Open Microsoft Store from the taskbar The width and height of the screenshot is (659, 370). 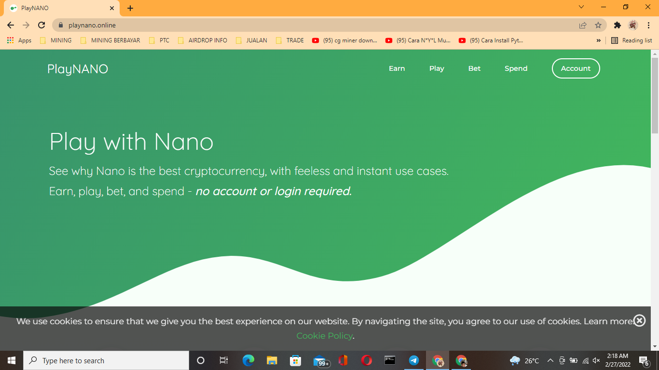click(x=295, y=360)
